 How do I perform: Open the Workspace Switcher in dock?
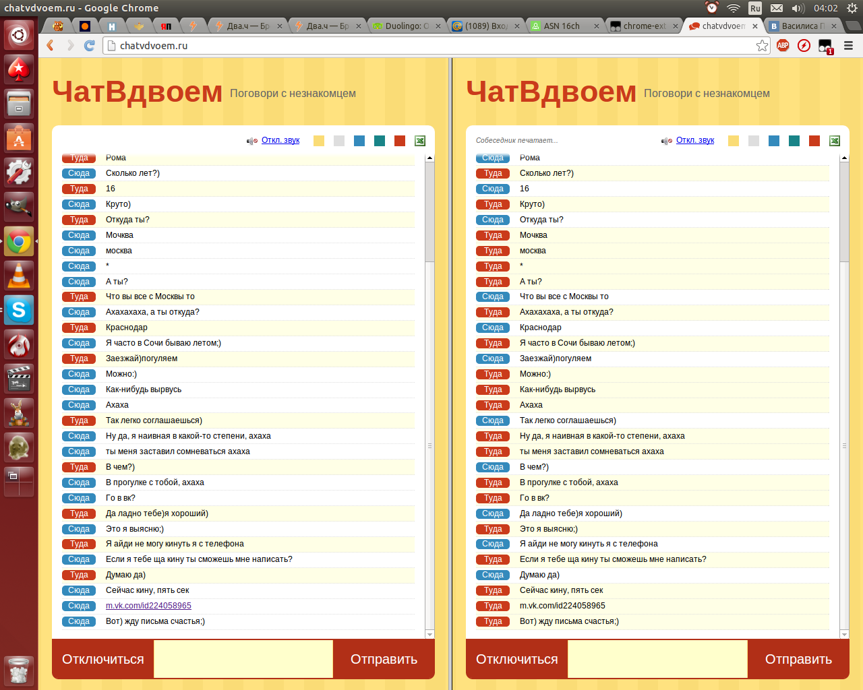click(x=19, y=482)
